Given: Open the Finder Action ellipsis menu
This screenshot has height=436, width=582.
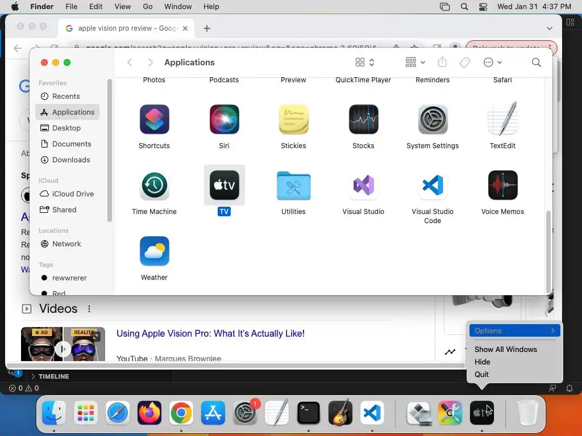Looking at the screenshot, I should point(493,62).
